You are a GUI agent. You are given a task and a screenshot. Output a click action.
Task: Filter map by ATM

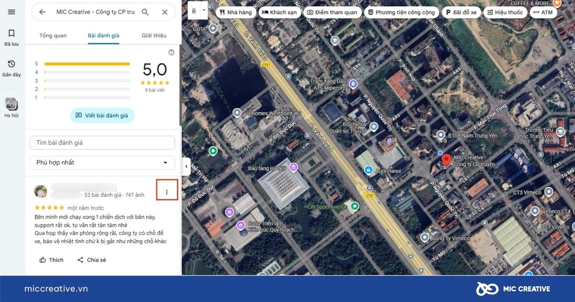[543, 12]
